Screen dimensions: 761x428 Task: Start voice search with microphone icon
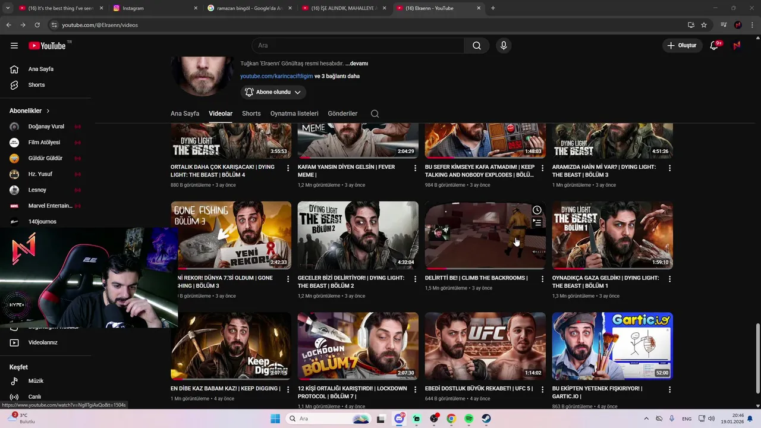click(504, 46)
